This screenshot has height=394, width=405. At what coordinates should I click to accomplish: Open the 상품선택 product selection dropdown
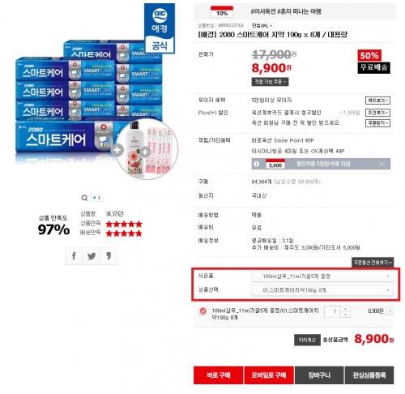322,290
